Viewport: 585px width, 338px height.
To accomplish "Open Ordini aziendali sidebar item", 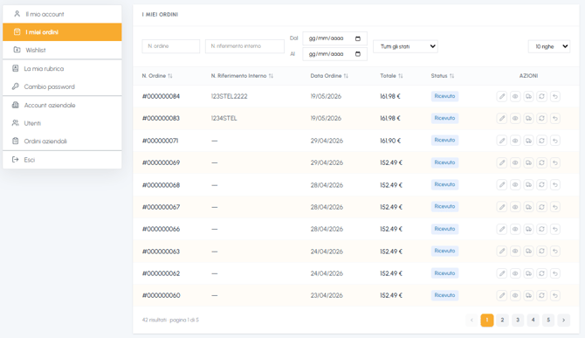I will (x=62, y=141).
